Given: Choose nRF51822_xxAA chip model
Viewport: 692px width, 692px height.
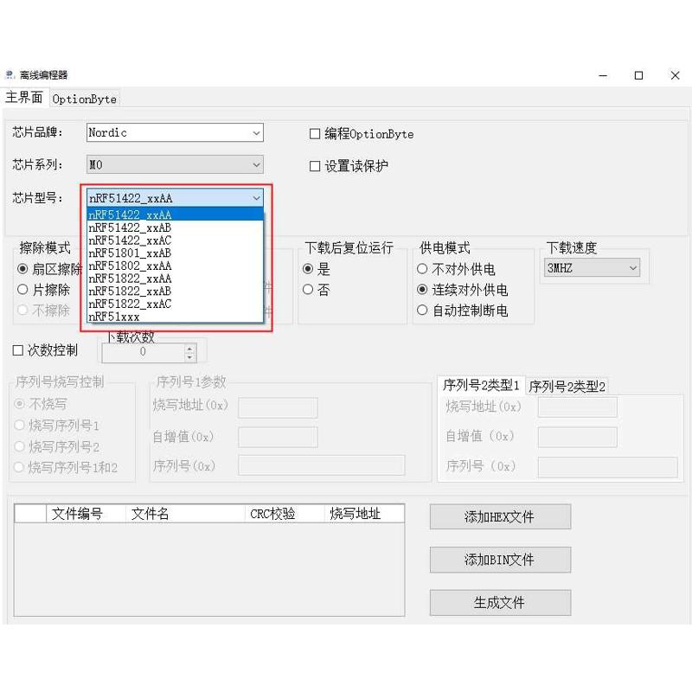Looking at the screenshot, I should pos(176,279).
